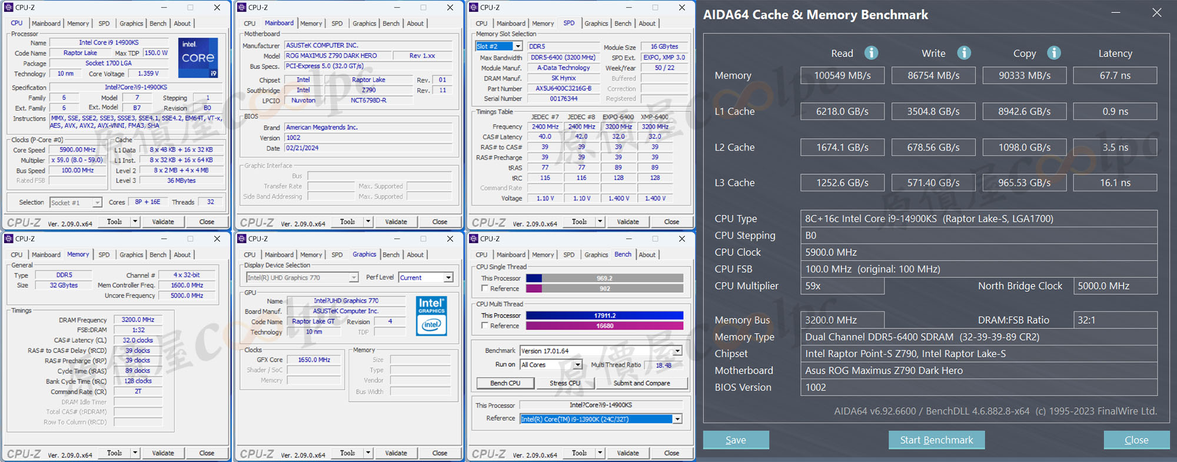Click the BIOS Version 1002 field in the Motherboard window
Viewport: 1177px width, 462px height.
point(369,138)
